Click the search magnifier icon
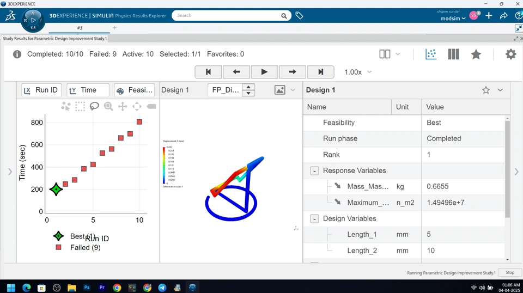This screenshot has width=523, height=293. pyautogui.click(x=284, y=16)
